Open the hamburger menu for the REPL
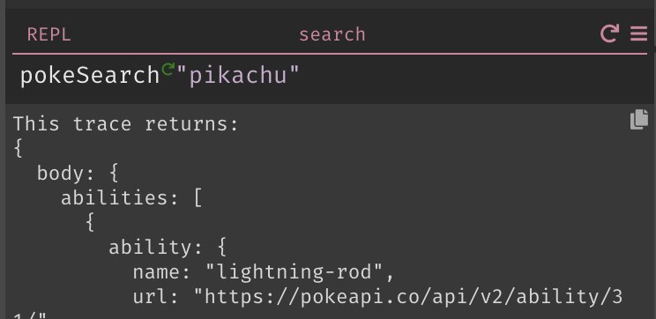656x319 pixels. click(639, 33)
